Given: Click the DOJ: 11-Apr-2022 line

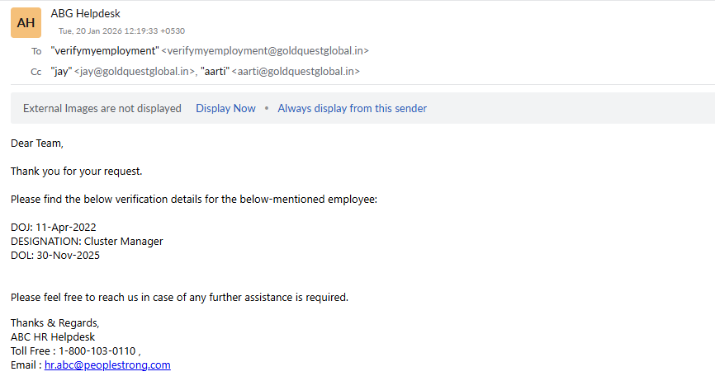Looking at the screenshot, I should click(59, 227).
